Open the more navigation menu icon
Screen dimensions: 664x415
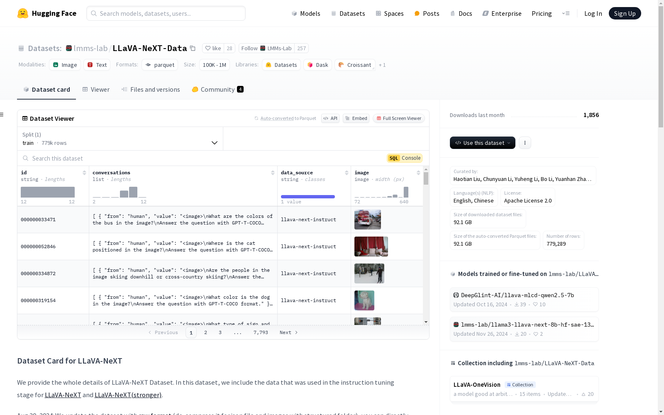[x=566, y=13]
